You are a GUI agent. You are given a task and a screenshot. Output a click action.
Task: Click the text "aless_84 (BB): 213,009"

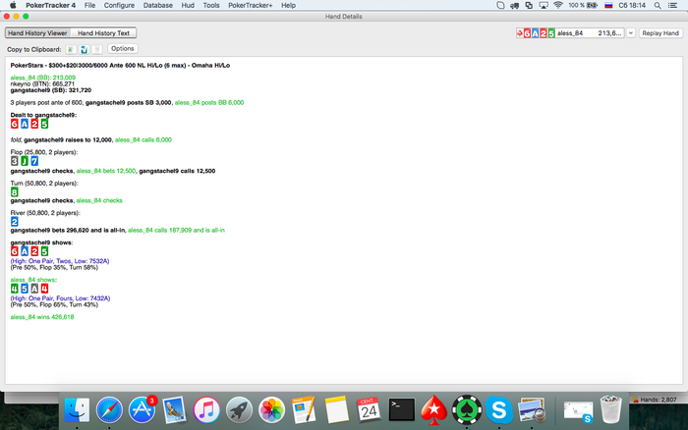tap(43, 78)
